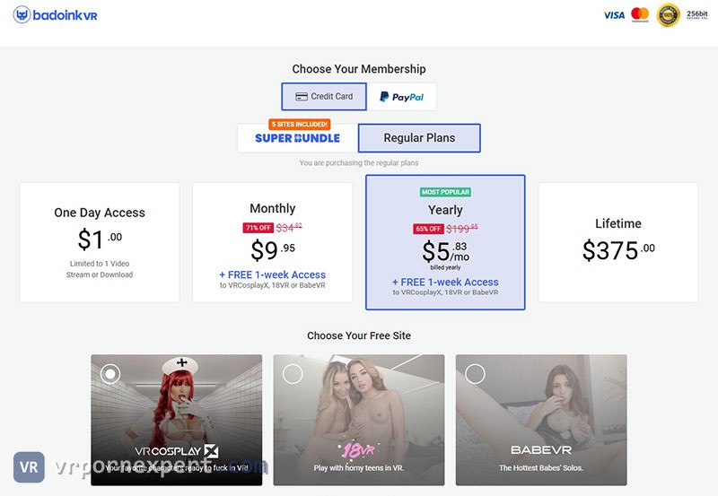
Task: Select the BabeVR free site radio button
Action: [475, 374]
